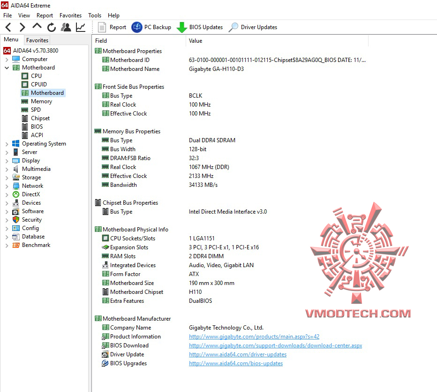Switch to the Menu tab
Screen dimensions: 437x392
[11, 39]
